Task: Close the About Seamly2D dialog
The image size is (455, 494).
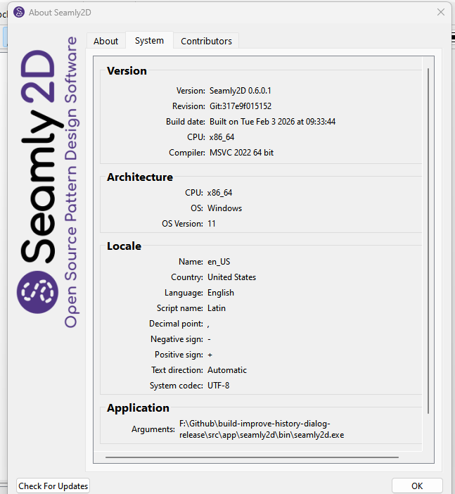Action: 441,12
